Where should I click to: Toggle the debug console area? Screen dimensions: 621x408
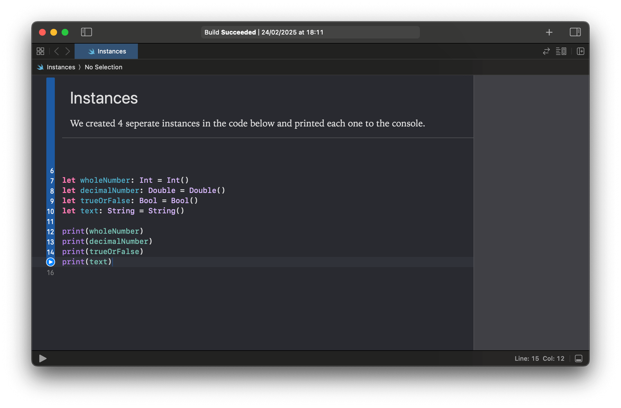coord(578,358)
